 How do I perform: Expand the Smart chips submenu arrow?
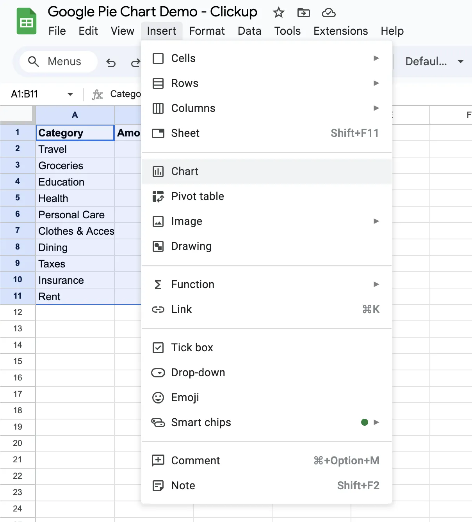tap(376, 422)
